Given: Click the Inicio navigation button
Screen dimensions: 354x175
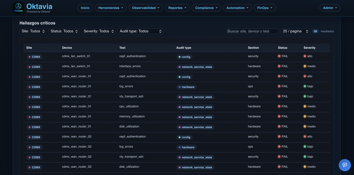Looking at the screenshot, I should (x=85, y=8).
